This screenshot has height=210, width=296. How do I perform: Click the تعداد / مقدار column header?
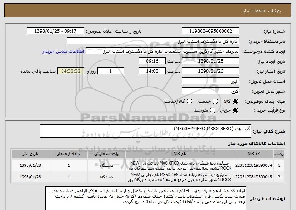69,154
